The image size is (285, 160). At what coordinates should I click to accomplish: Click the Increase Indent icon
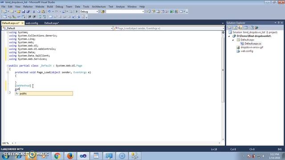click(x=34, y=17)
